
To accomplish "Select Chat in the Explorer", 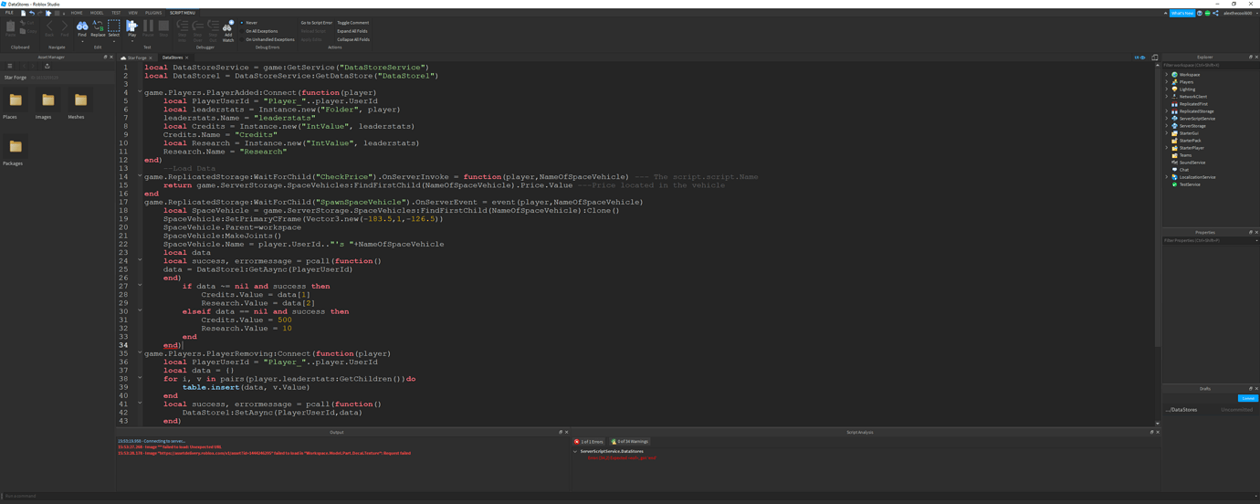I will click(1183, 170).
